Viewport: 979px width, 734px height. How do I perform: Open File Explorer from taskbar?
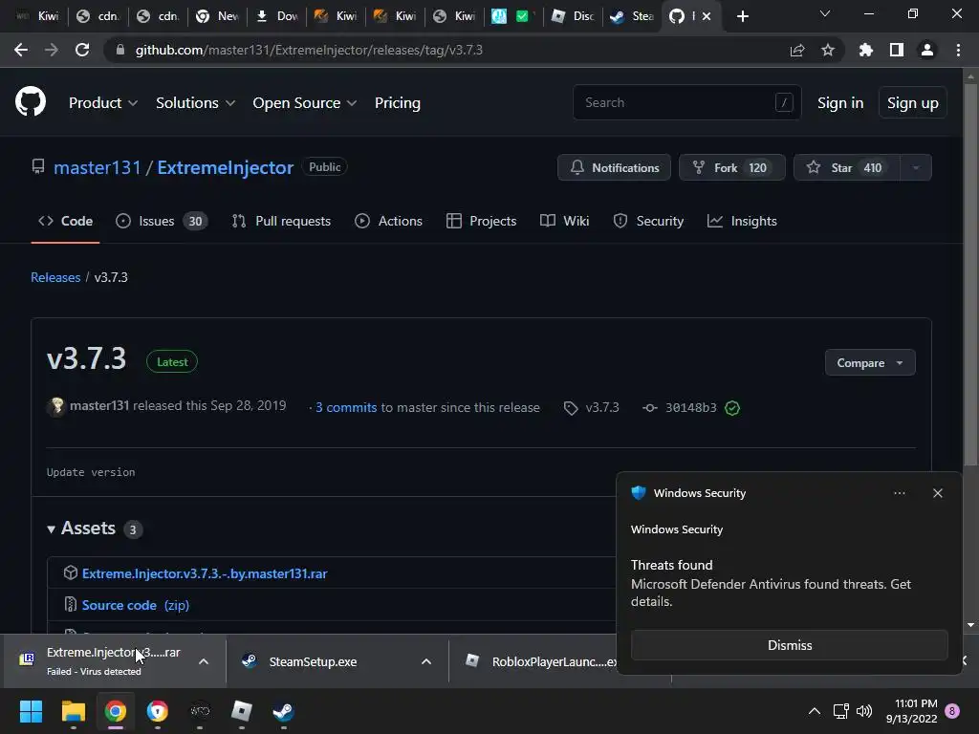pos(73,711)
